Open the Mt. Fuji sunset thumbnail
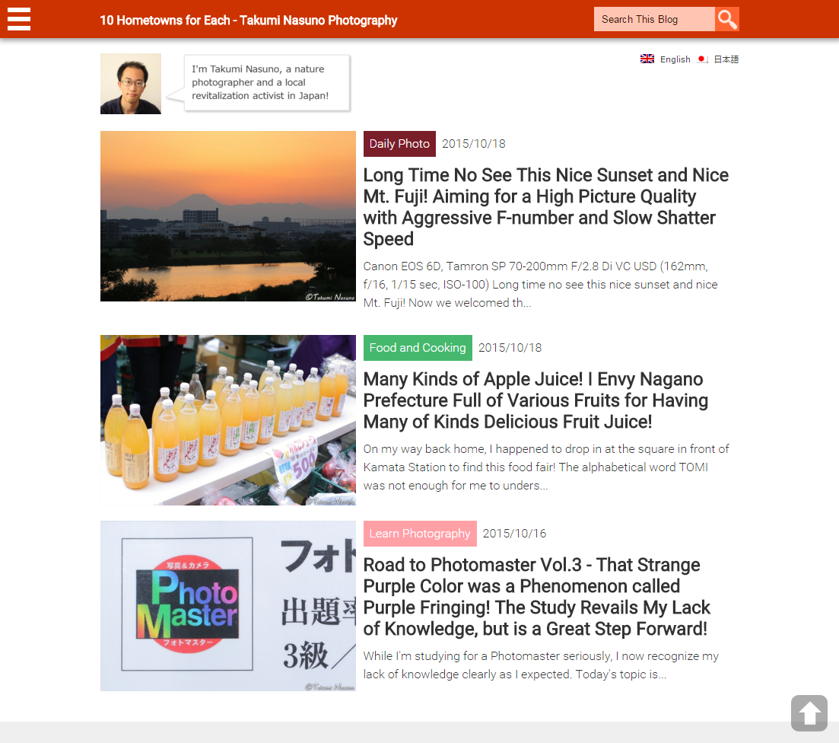839x743 pixels. point(228,216)
